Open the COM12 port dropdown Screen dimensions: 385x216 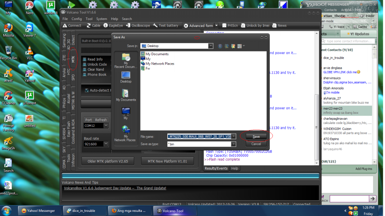point(106,126)
